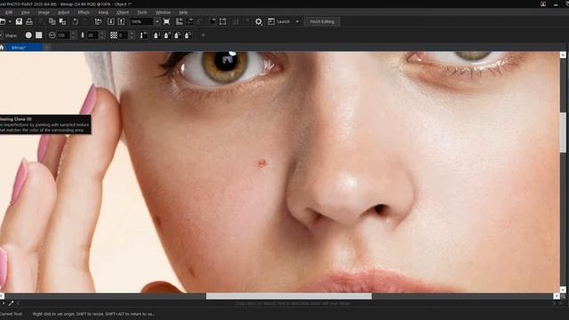Click the Finish Editing button
569x320 pixels.
(322, 21)
